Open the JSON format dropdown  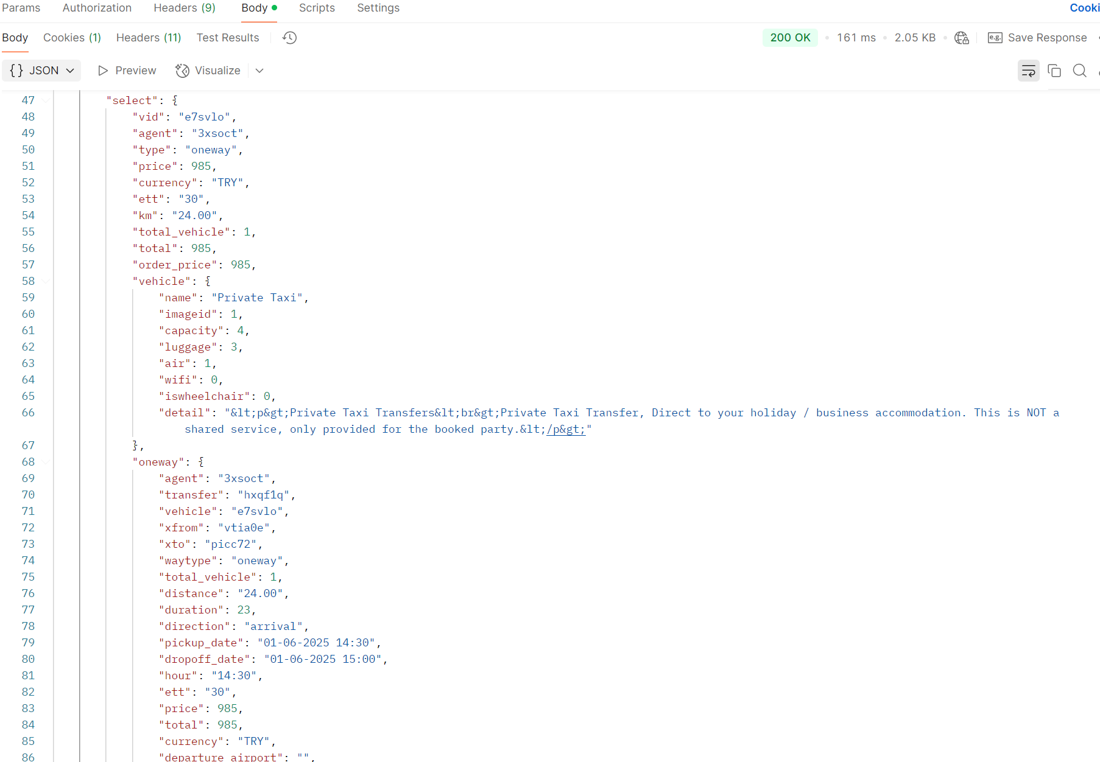click(x=42, y=71)
